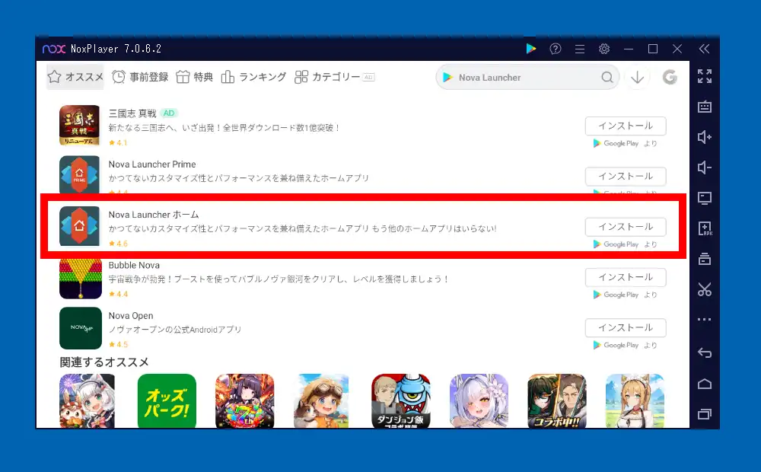Take a screenshot with the scissors icon

click(x=705, y=289)
